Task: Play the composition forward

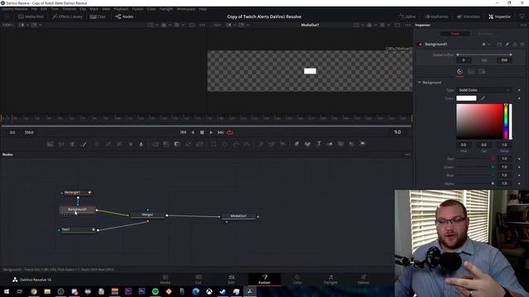Action: click(212, 132)
